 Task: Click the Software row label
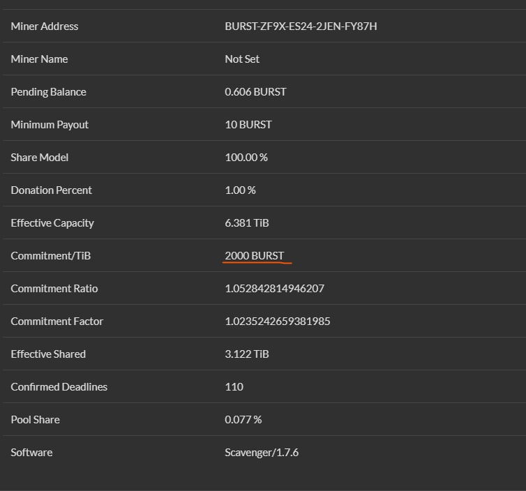[x=31, y=453]
